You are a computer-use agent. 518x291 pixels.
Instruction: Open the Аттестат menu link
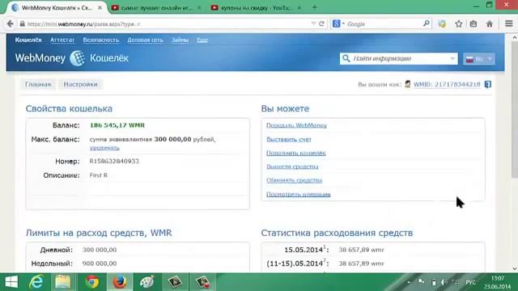pyautogui.click(x=62, y=40)
